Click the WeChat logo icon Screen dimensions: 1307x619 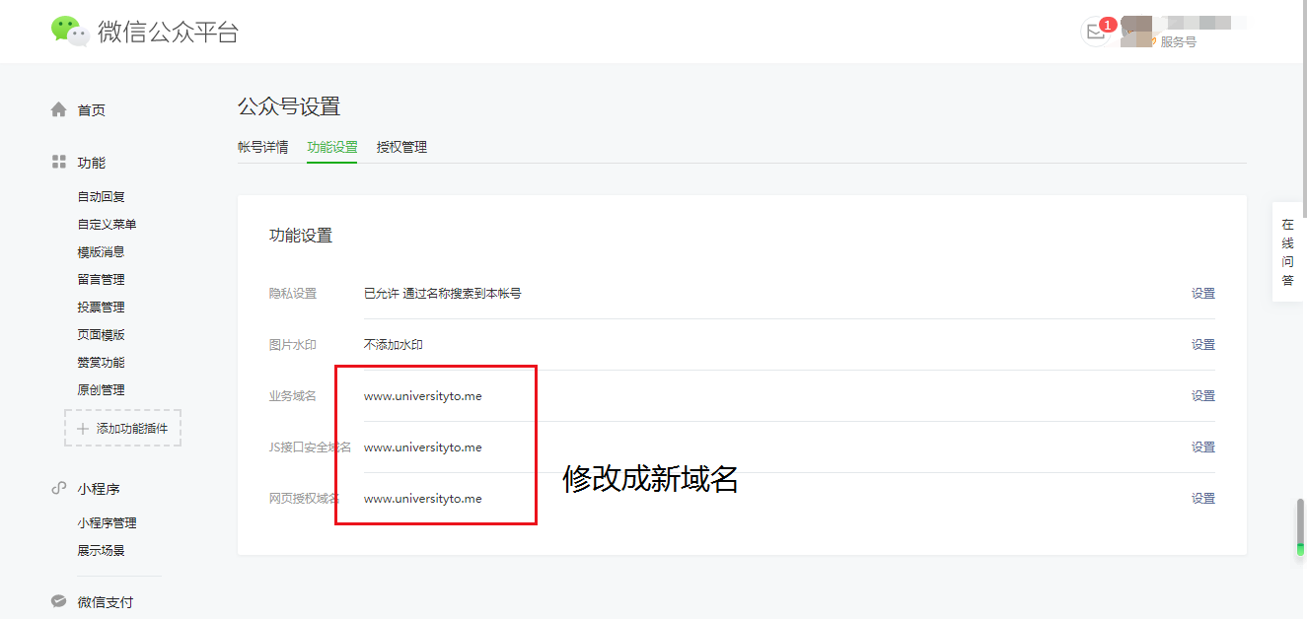[x=70, y=32]
